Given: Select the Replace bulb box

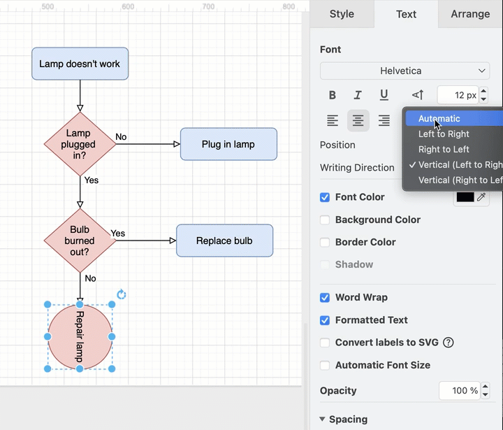Looking at the screenshot, I should click(224, 241).
